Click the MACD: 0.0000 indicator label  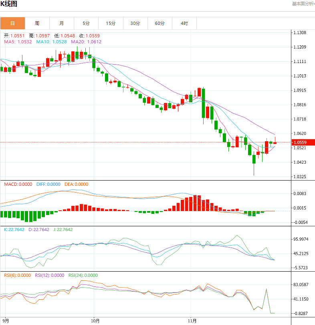pos(18,184)
